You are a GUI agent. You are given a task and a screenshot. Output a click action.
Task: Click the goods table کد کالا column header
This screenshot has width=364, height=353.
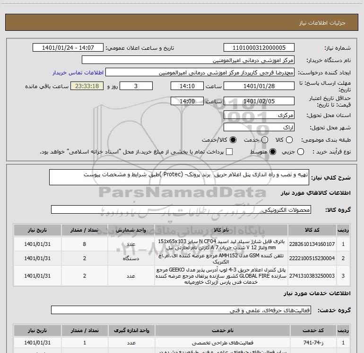[x=312, y=230]
